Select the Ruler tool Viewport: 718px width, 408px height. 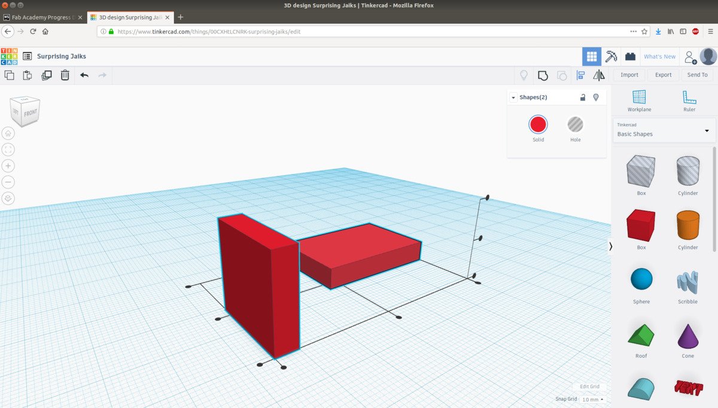pos(689,101)
